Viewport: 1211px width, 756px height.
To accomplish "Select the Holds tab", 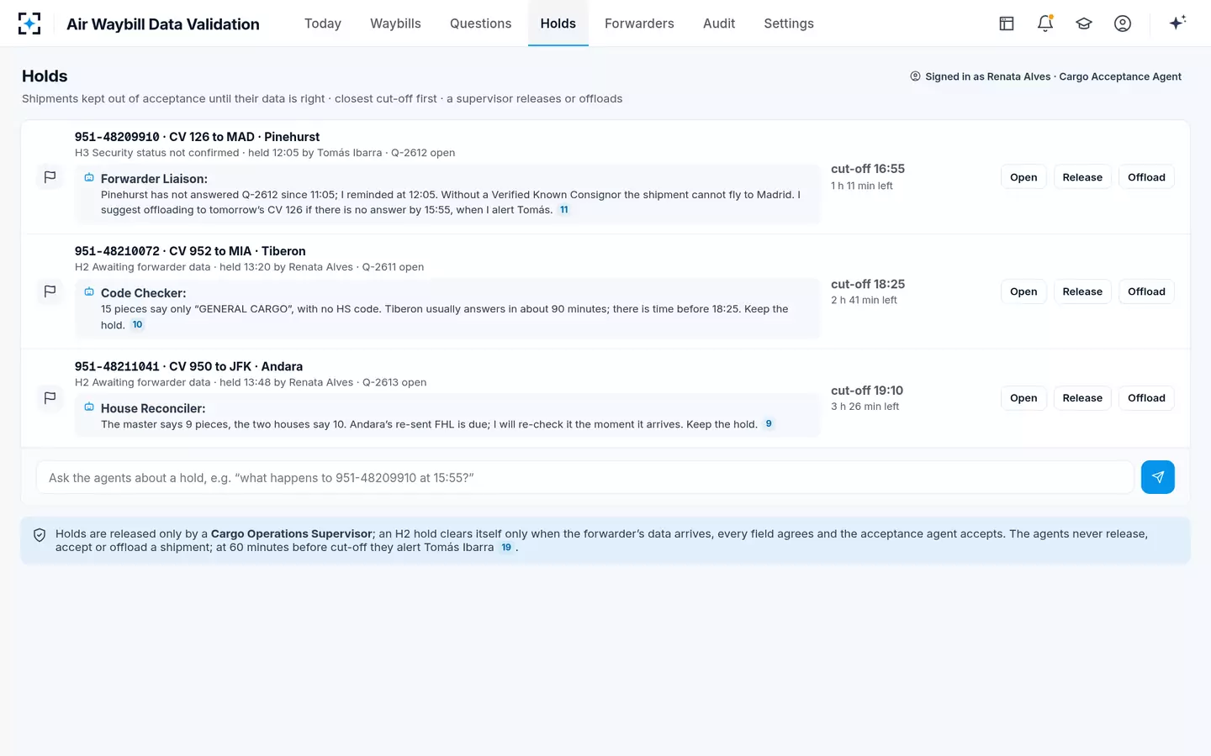I will pyautogui.click(x=558, y=24).
